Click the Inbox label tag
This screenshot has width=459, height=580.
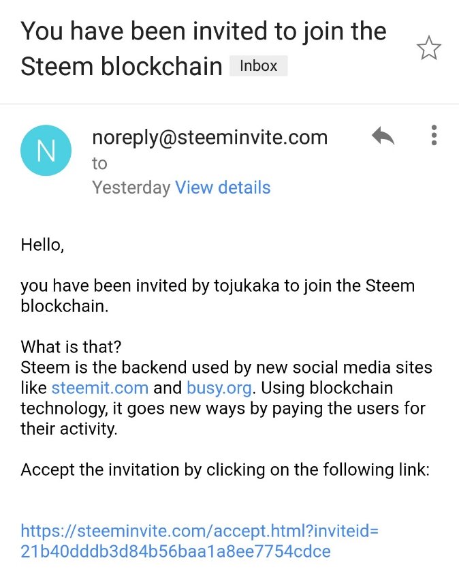tap(259, 66)
